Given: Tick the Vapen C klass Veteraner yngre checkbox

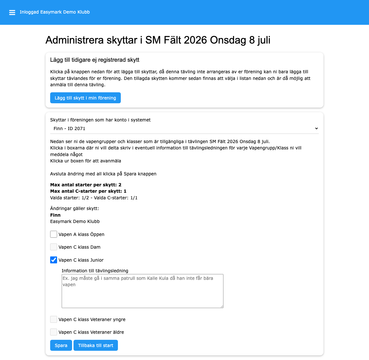Looking at the screenshot, I should [54, 319].
